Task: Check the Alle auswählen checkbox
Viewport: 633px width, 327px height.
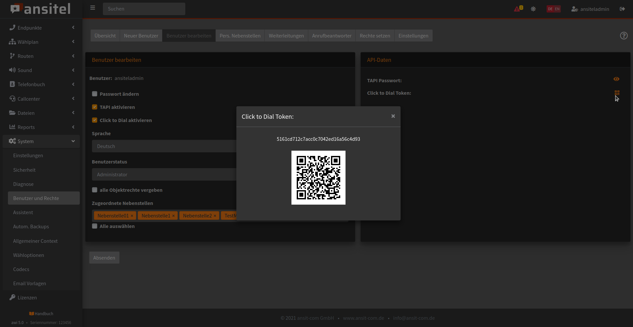Action: click(95, 226)
